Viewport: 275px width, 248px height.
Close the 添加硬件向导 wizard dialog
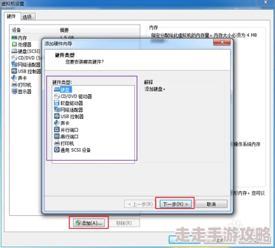coord(222,42)
